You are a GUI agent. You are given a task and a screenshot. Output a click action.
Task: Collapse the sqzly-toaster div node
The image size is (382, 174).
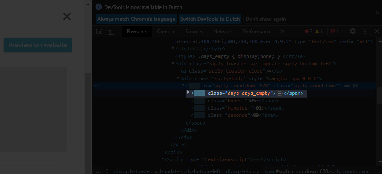(x=173, y=63)
